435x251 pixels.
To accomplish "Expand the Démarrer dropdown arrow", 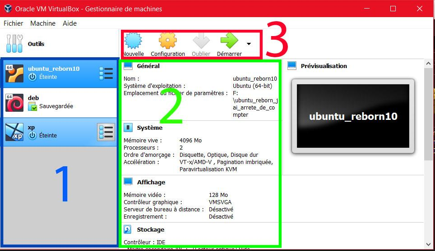I will click(x=249, y=44).
